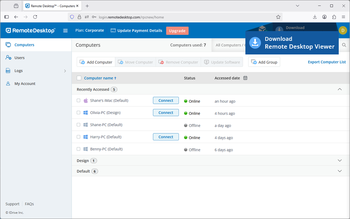350x219 pixels.
Task: Open the search magnifier icon
Action: coord(344,45)
